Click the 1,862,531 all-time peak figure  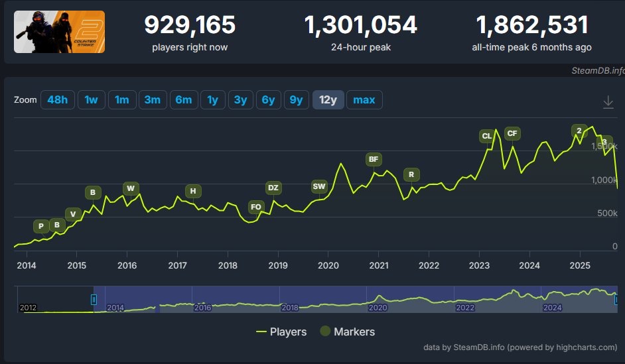tap(531, 25)
